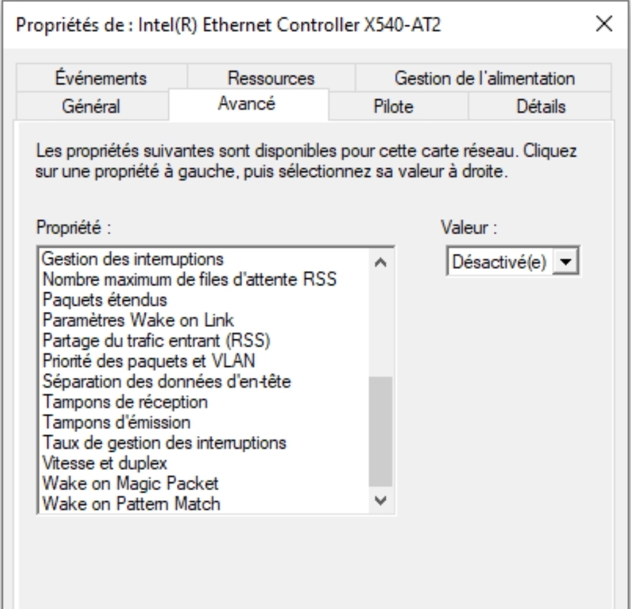Select the Paquets étendus property
Image resolution: width=631 pixels, height=609 pixels.
104,300
